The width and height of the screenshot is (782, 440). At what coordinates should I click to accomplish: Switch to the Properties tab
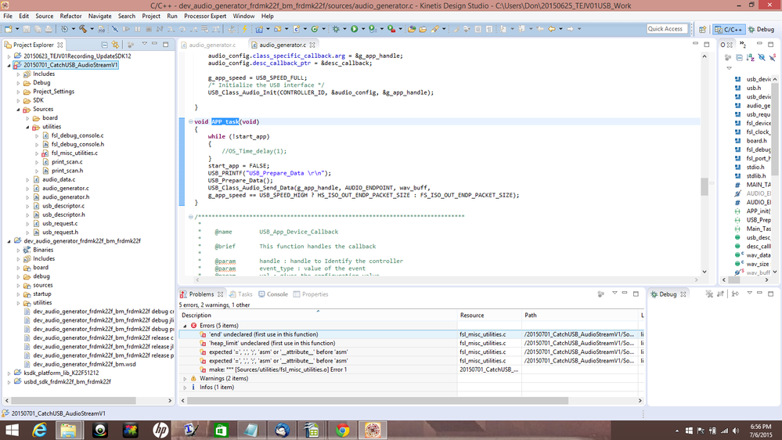311,294
